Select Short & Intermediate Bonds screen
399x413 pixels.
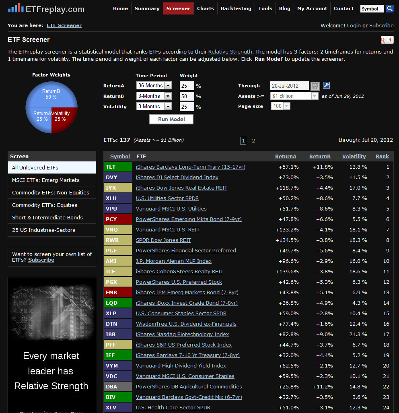tap(52, 217)
